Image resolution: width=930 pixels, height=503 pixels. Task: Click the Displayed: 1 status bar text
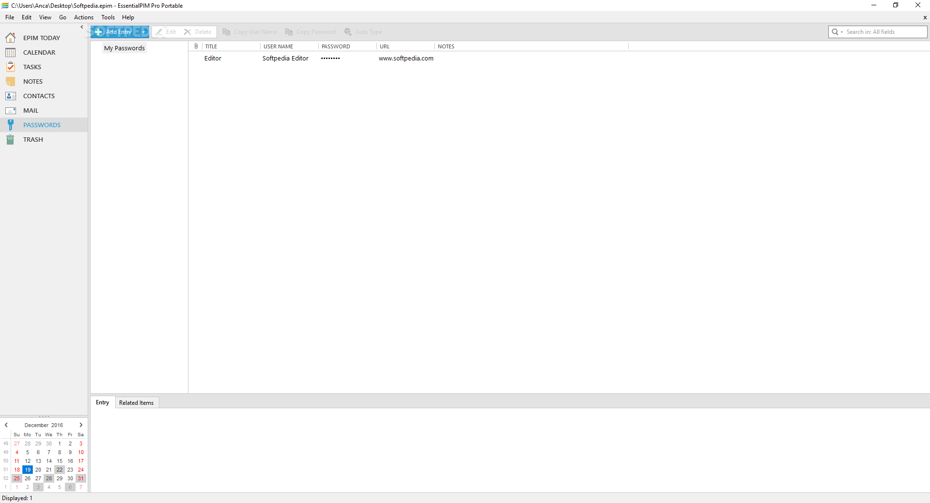(17, 498)
